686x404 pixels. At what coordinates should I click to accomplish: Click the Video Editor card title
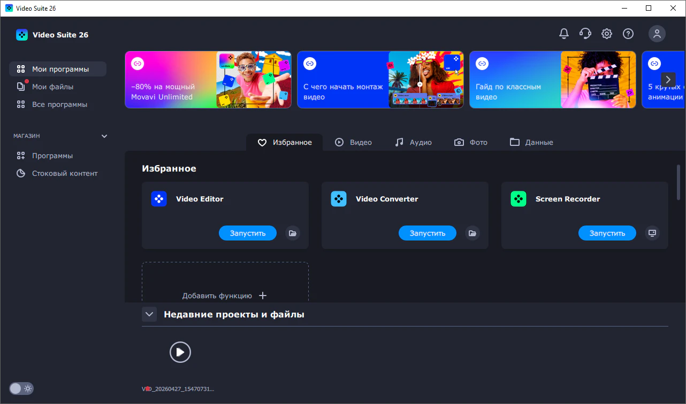[200, 199]
